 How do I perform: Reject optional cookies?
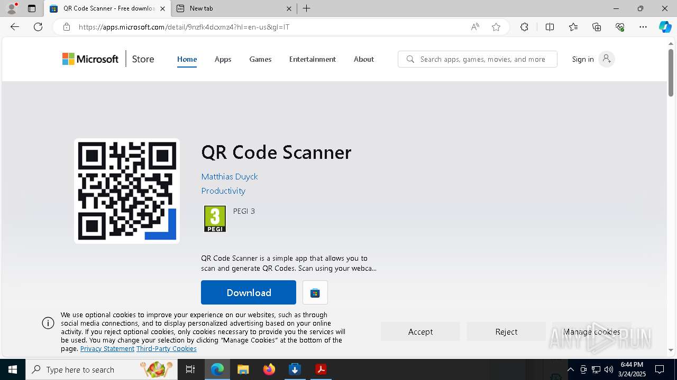coord(506,331)
